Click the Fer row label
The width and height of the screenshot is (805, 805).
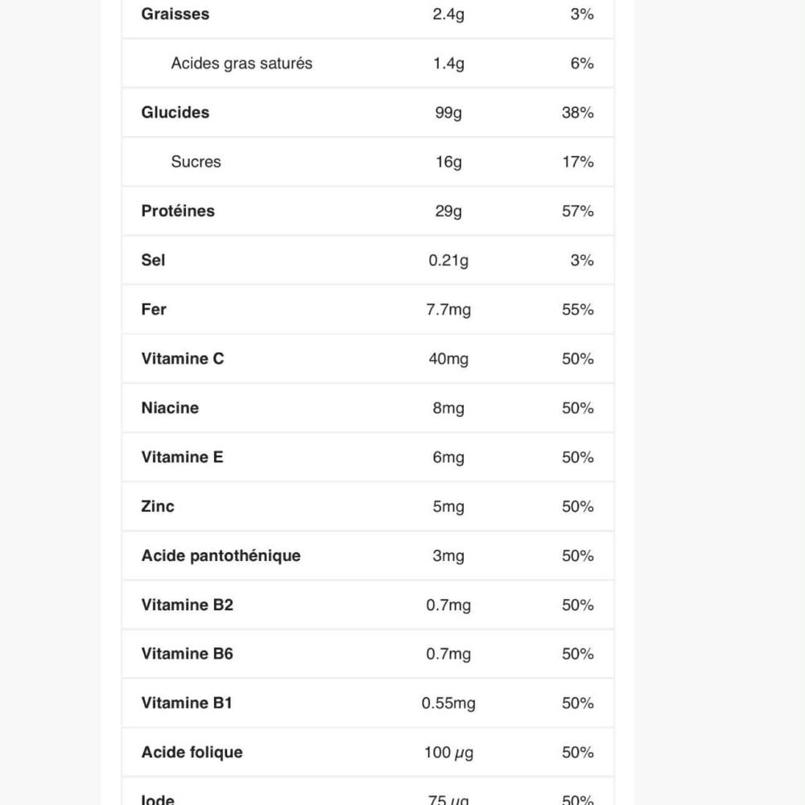click(154, 309)
